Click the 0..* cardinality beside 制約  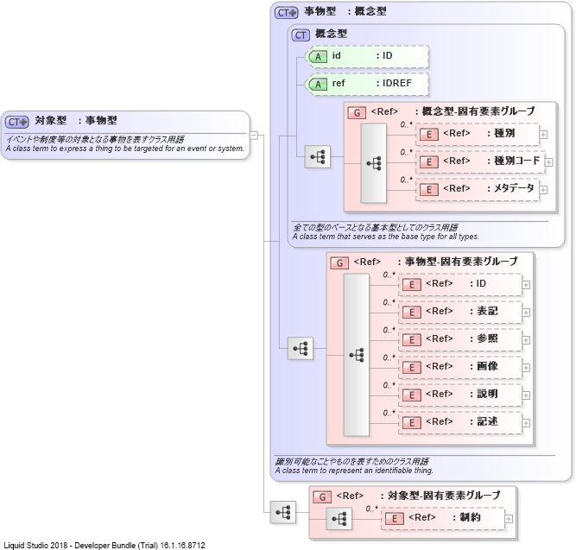(371, 509)
